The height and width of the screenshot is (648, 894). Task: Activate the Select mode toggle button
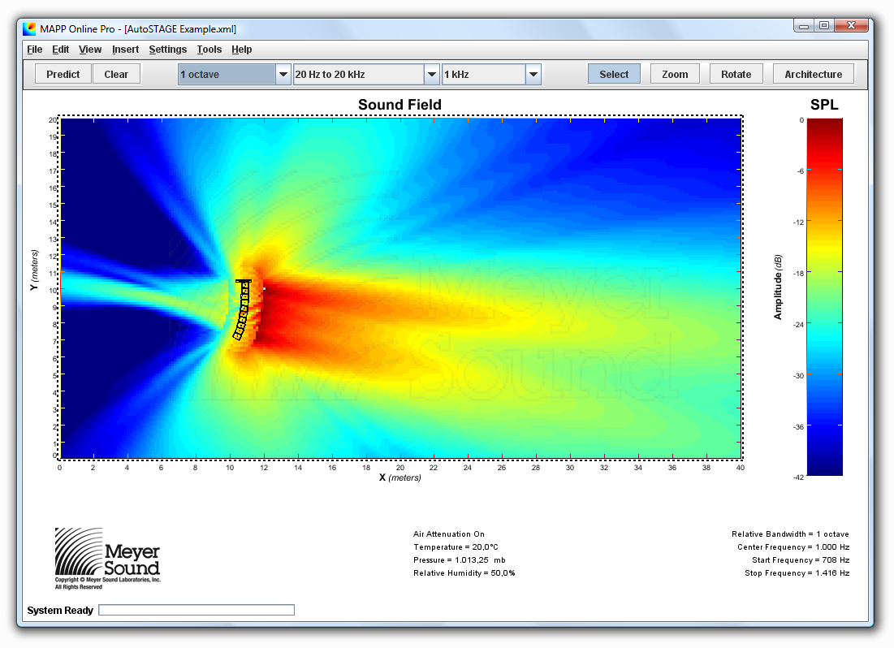point(614,74)
